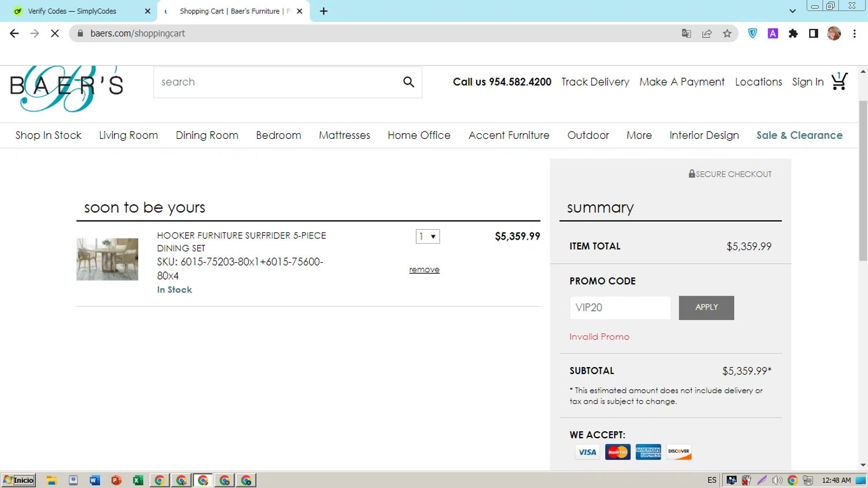This screenshot has width=868, height=488.
Task: Click the browser address bar URL
Action: click(x=138, y=34)
